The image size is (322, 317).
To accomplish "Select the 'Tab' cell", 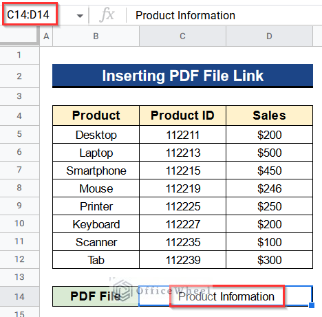I will [x=96, y=260].
